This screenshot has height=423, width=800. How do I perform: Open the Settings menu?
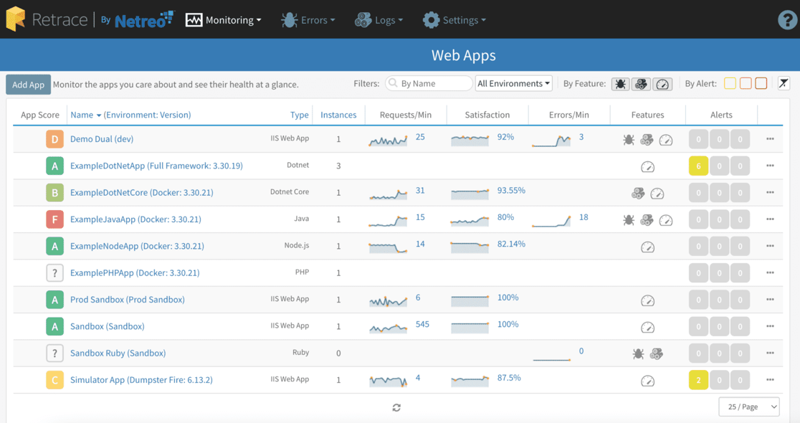[x=454, y=20]
